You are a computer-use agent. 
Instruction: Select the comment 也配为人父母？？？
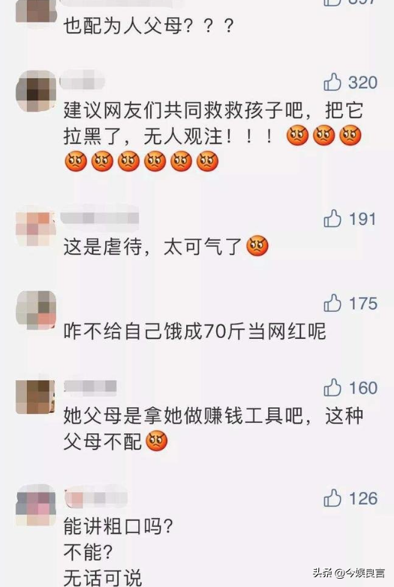[x=149, y=26]
